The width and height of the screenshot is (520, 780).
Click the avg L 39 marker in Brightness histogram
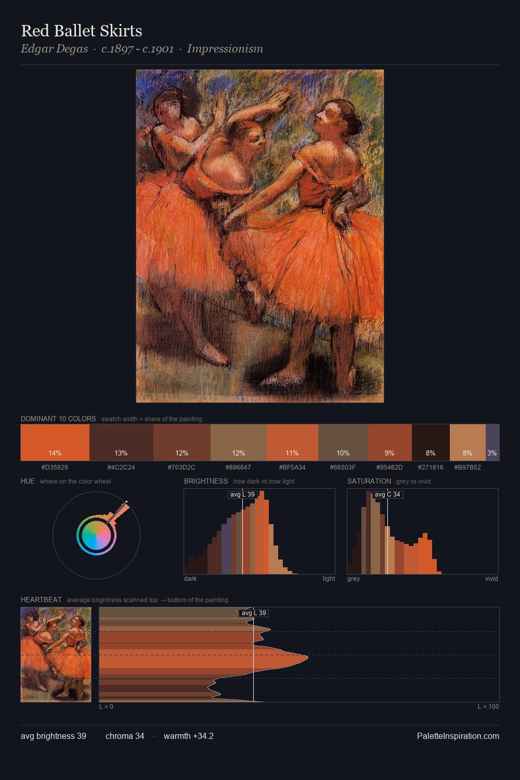(242, 495)
